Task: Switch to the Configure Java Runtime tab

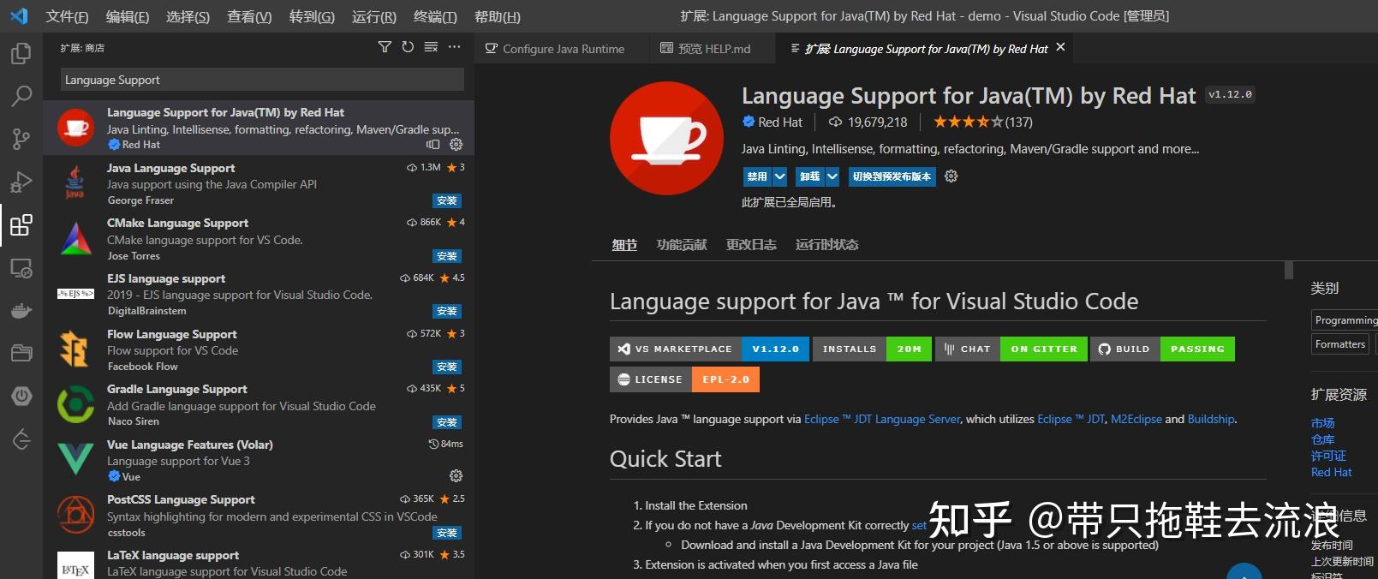Action: pyautogui.click(x=554, y=49)
